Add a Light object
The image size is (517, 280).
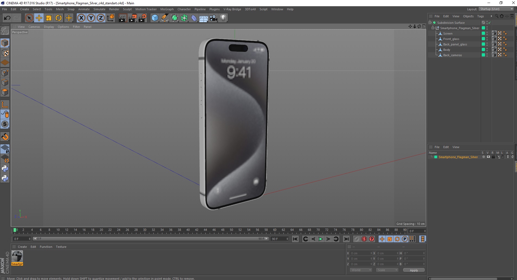pos(223,18)
